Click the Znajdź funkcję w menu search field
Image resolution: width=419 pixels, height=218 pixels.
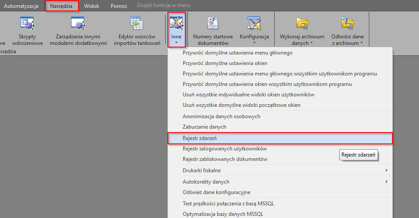point(164,6)
